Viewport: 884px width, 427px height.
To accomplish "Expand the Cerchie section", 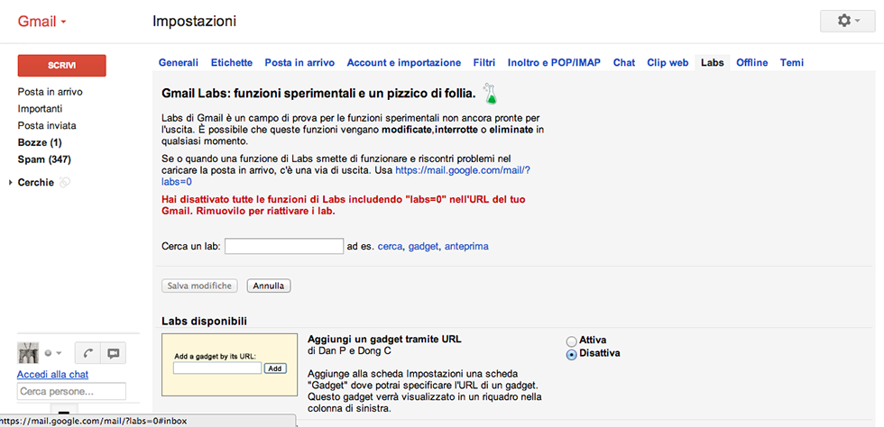I will [x=10, y=183].
